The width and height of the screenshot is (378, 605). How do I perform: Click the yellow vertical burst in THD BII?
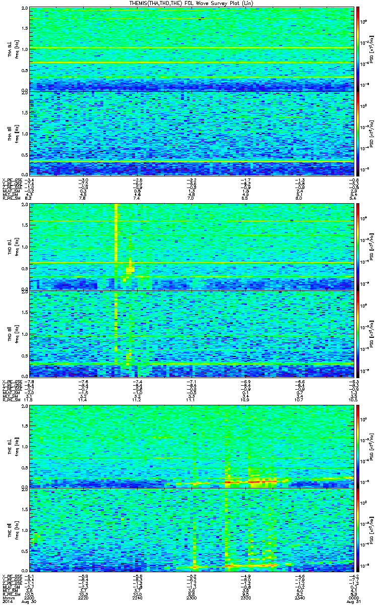(x=116, y=328)
